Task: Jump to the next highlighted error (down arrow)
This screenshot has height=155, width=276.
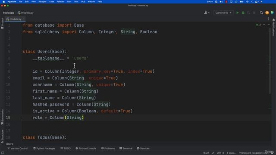Action: click(x=269, y=25)
